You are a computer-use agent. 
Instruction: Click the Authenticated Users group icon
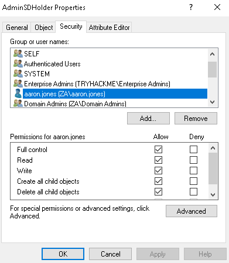pos(18,63)
